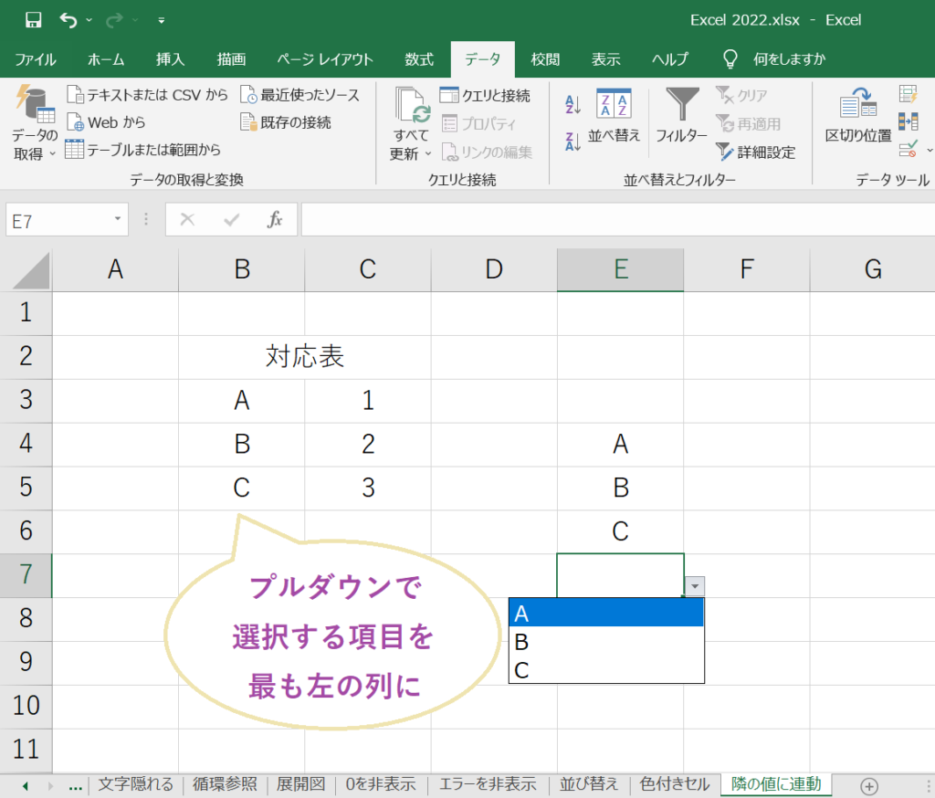Image resolution: width=935 pixels, height=798 pixels.
Task: Switch to the 校閲 ribbon tab
Action: tap(545, 59)
